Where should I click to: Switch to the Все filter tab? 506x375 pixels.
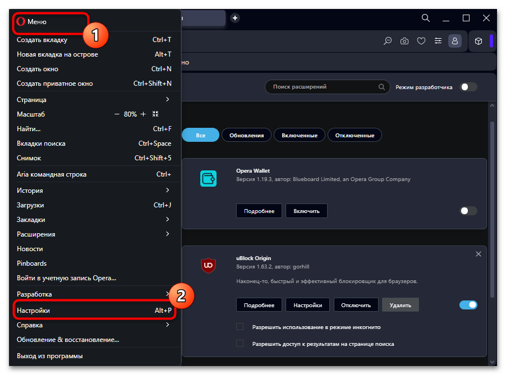[200, 135]
